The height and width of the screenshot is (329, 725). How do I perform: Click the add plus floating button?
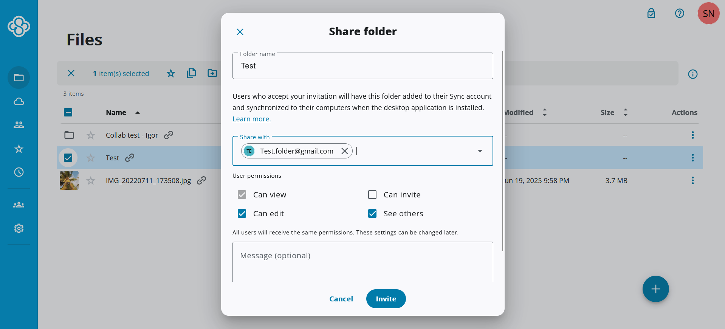(x=655, y=289)
